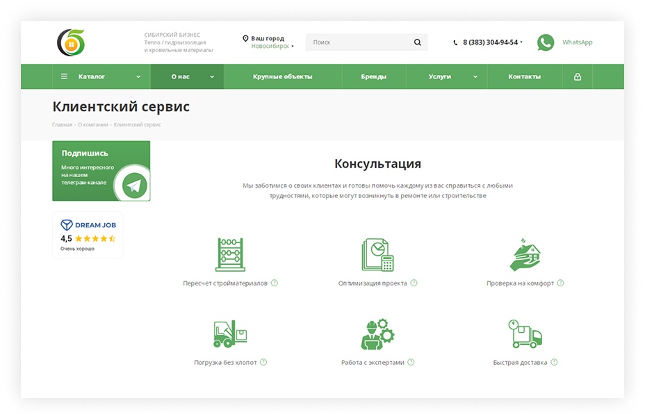Click the WhatsApp text link
Viewport: 645px width, 419px height.
point(578,42)
